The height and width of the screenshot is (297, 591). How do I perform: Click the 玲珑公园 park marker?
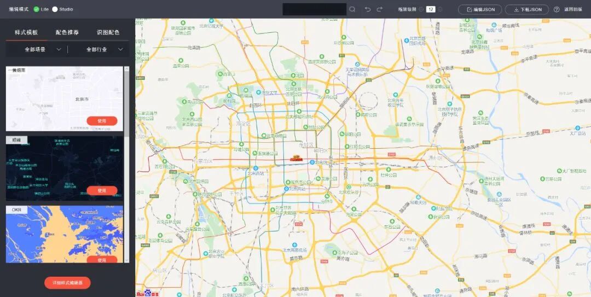pos(241,144)
